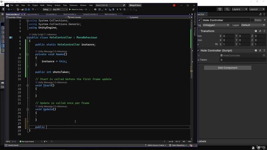Open HoleController type navigation dropdown
This screenshot has width=267, height=150.
tap(98, 17)
